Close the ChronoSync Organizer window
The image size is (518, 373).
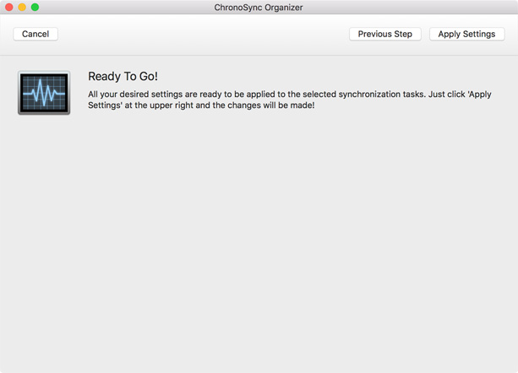point(9,7)
